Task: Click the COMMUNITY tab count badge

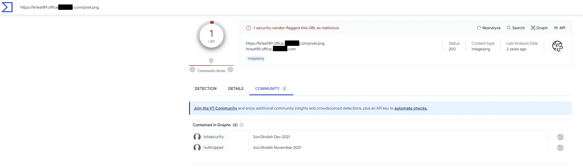Action: click(285, 89)
